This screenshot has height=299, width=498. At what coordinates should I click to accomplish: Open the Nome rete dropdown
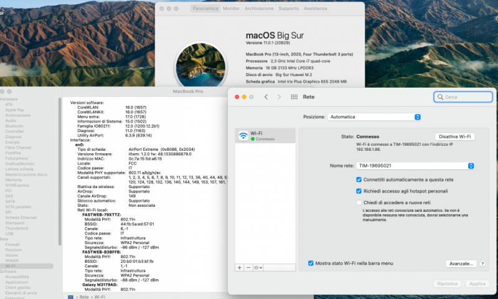[415, 166]
